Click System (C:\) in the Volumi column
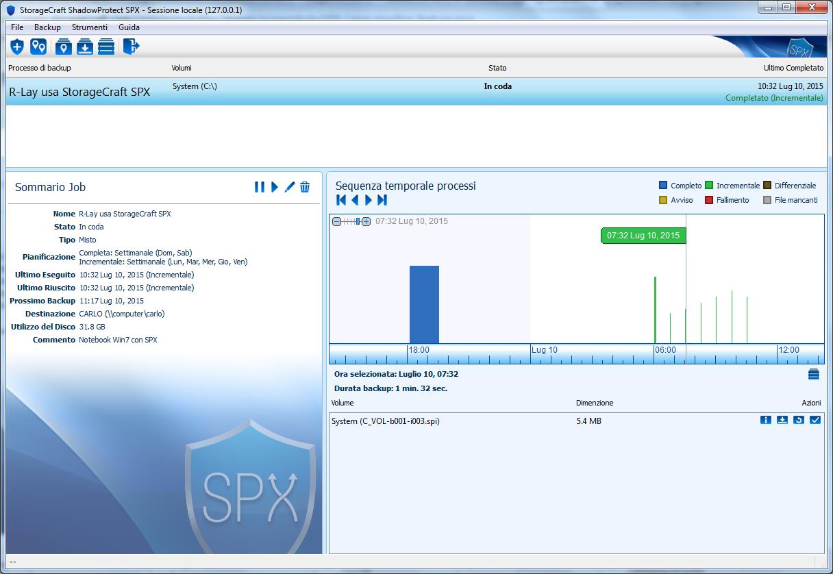Image resolution: width=833 pixels, height=574 pixels. click(x=195, y=86)
